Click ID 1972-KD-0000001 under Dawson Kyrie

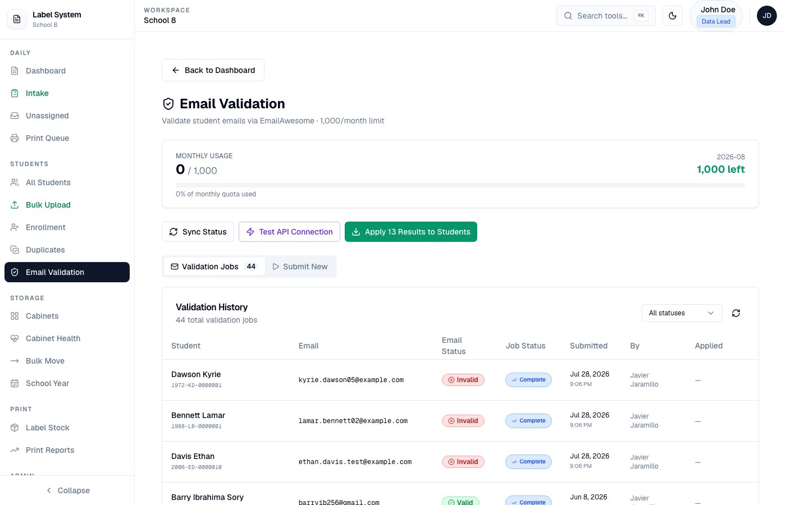[196, 385]
